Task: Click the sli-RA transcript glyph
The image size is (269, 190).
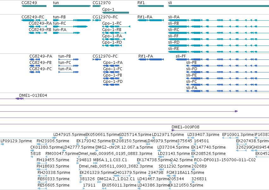Action: tap(218, 20)
